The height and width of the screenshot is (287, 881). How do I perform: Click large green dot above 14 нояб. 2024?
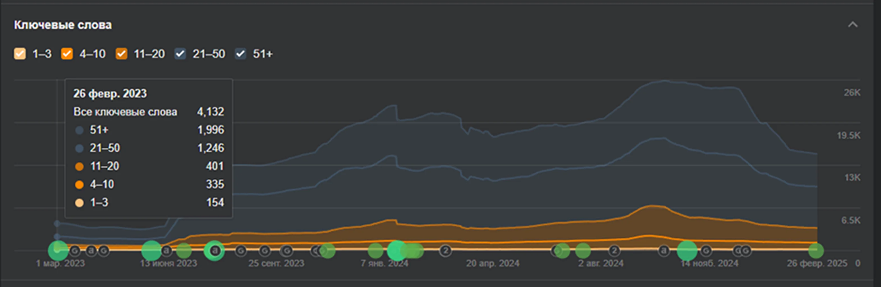click(687, 251)
